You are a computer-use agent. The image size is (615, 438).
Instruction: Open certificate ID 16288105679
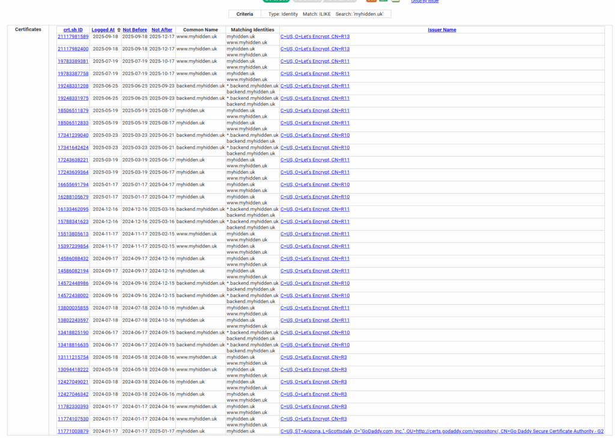pyautogui.click(x=73, y=197)
